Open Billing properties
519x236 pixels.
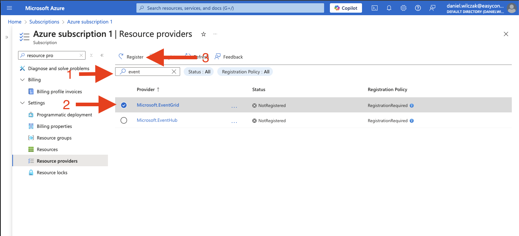[x=54, y=126]
